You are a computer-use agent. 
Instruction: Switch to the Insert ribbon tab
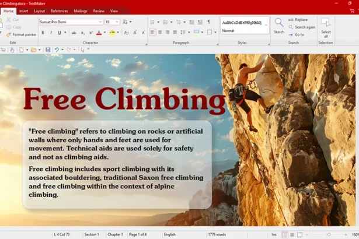click(23, 11)
